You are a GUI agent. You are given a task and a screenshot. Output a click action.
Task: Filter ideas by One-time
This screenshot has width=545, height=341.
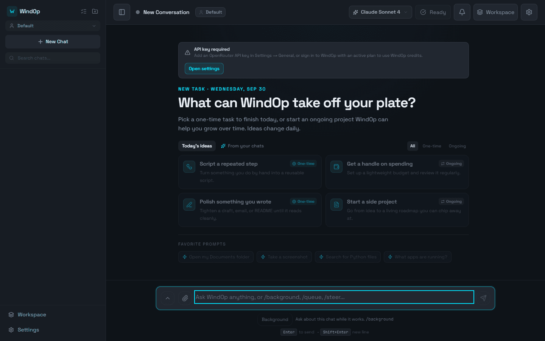pos(432,146)
